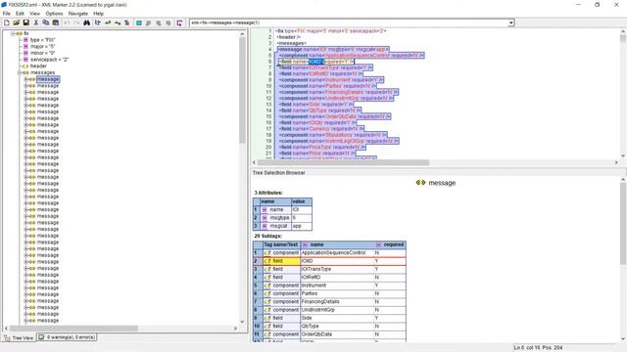Open the XML path dropdown arrow
This screenshot has width=627, height=352.
[x=511, y=23]
